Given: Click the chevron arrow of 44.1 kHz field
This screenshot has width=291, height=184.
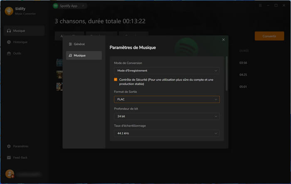Looking at the screenshot, I should [x=216, y=133].
